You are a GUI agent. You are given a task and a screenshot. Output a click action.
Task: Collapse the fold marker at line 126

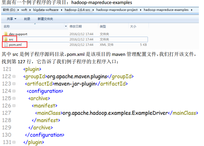point(14,106)
